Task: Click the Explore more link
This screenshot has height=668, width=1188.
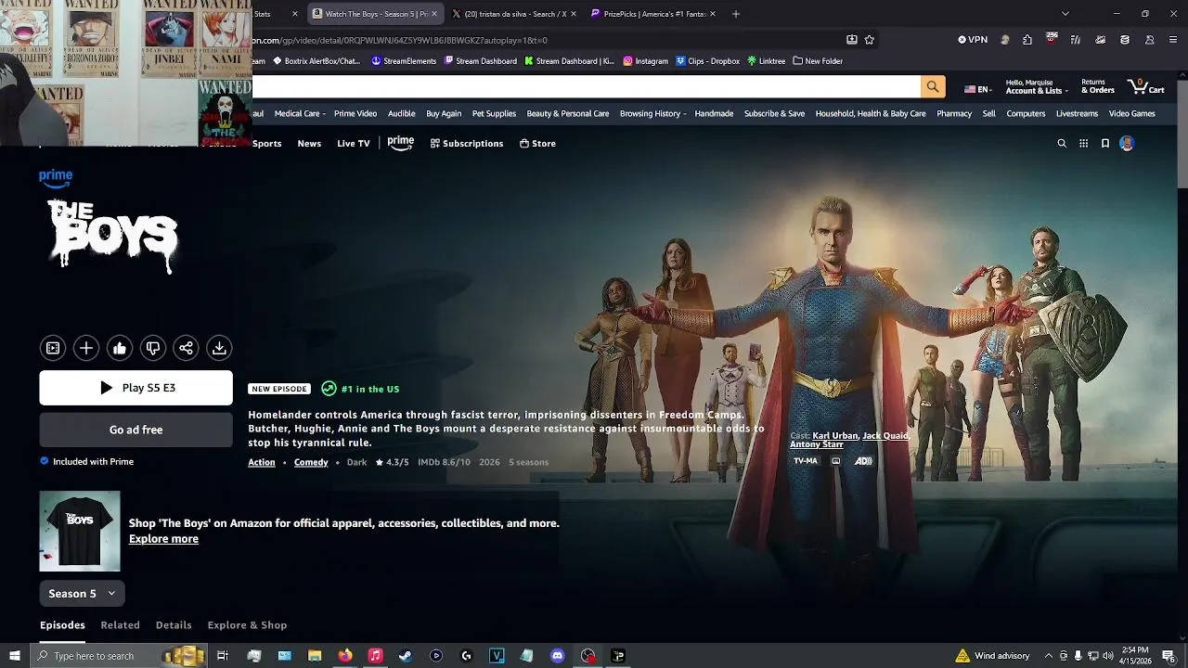Action: click(x=163, y=539)
